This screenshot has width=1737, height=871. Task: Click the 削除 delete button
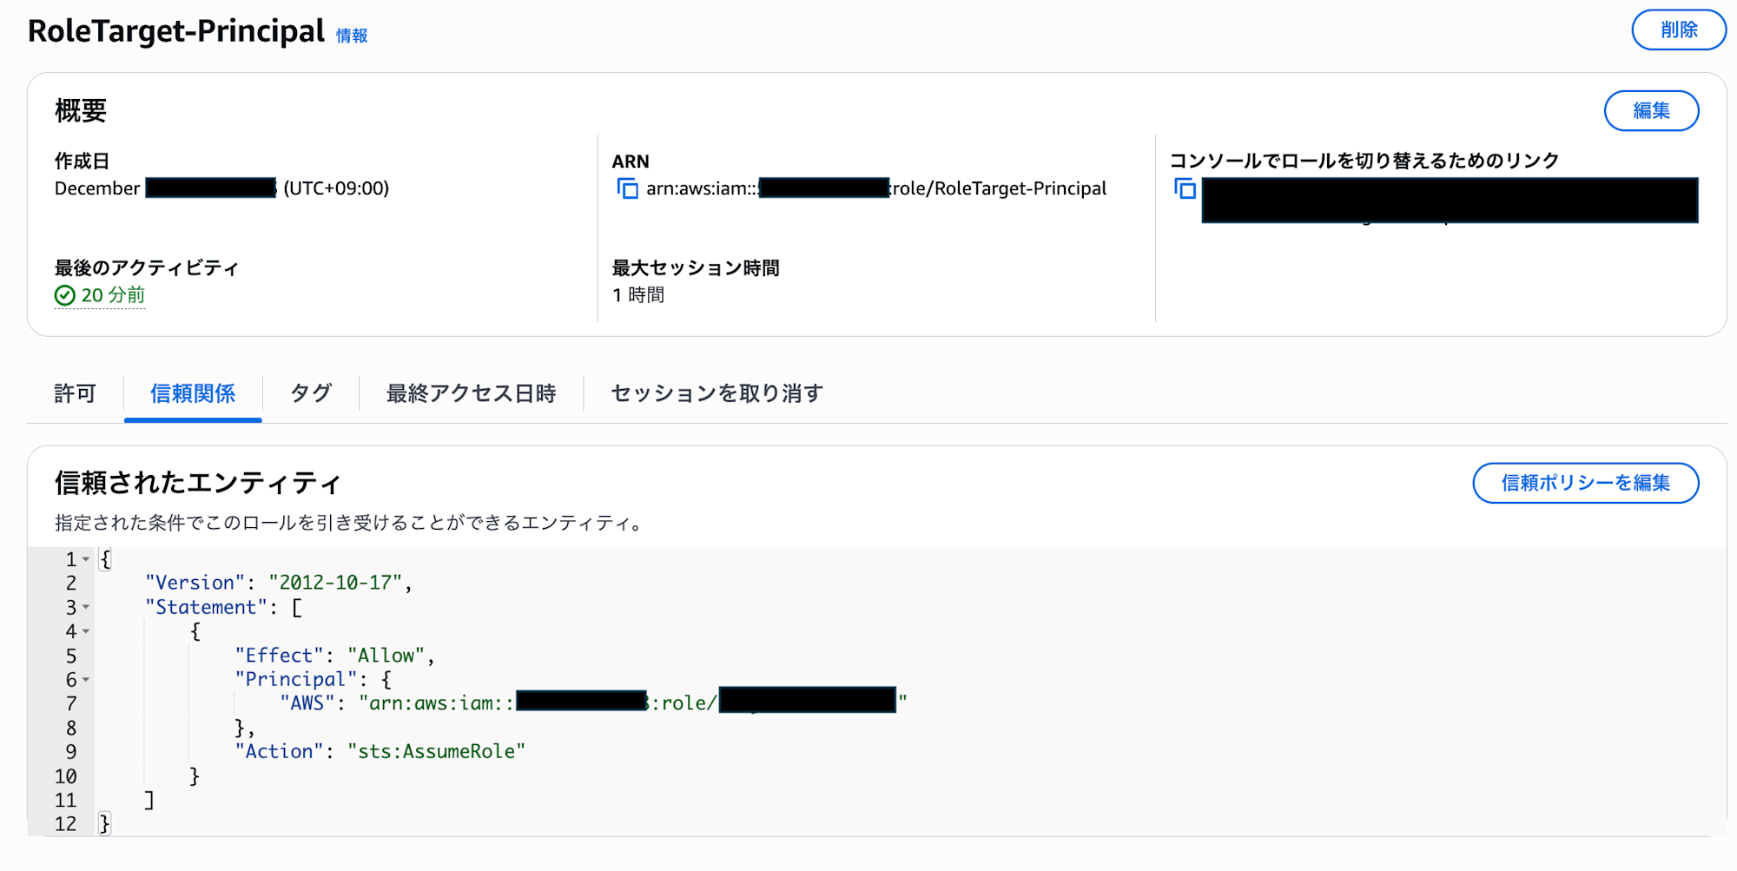1678,30
